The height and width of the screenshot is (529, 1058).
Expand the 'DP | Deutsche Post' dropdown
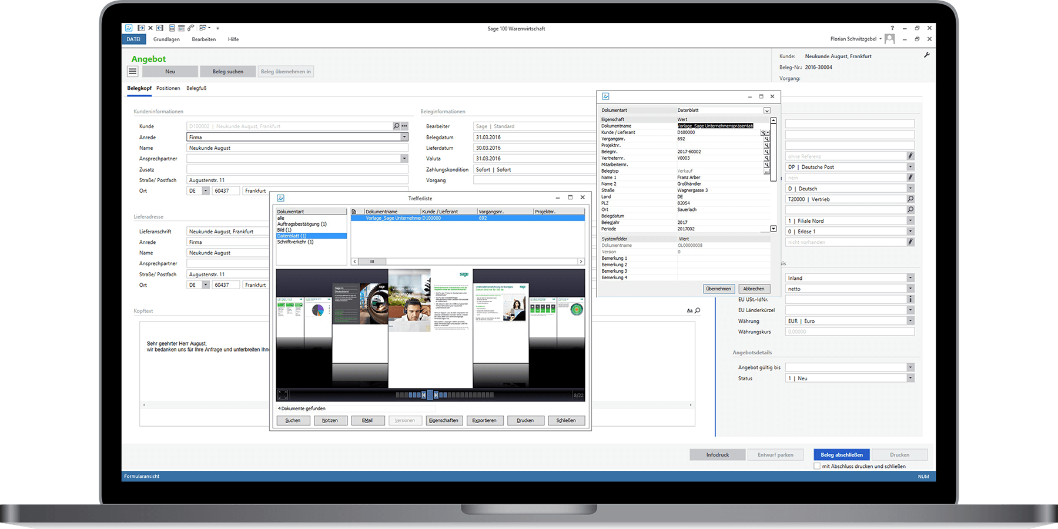point(910,167)
